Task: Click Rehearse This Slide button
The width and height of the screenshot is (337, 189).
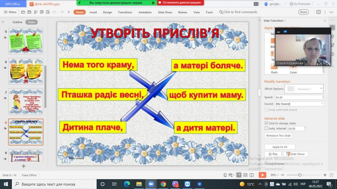Action: 278,135
